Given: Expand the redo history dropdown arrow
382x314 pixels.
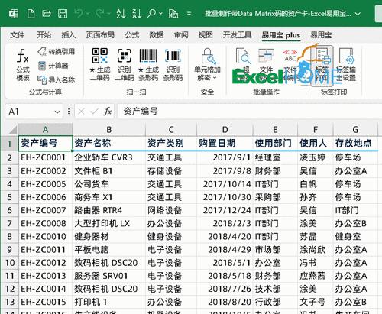Looking at the screenshot, I should (x=108, y=14).
